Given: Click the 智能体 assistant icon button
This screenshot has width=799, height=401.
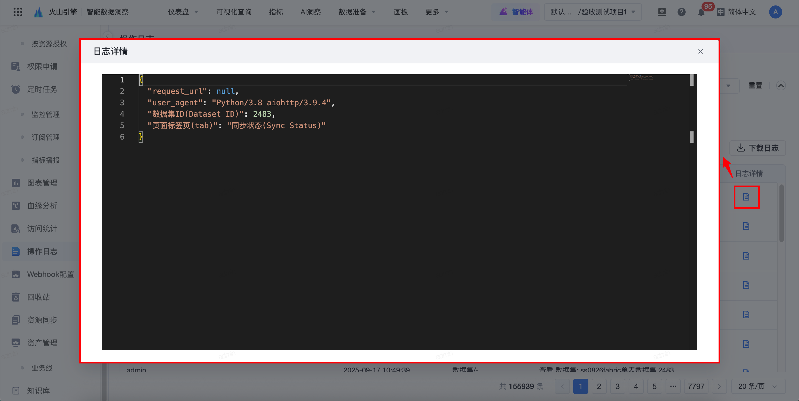Looking at the screenshot, I should coord(516,12).
